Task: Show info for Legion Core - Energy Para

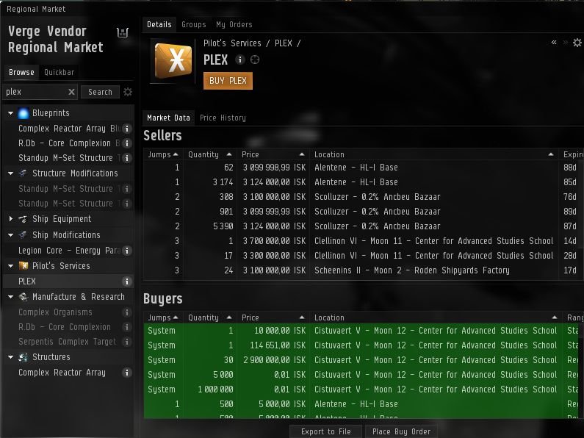Action: (x=127, y=251)
